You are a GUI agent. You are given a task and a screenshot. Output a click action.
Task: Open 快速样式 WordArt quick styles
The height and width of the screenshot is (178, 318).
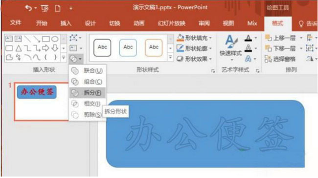tap(231, 48)
